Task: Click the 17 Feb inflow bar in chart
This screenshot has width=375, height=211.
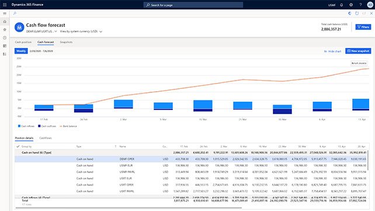Action: tap(44, 107)
